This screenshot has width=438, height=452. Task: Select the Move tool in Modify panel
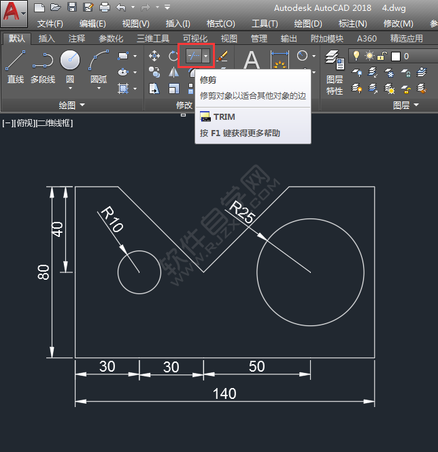coord(154,56)
